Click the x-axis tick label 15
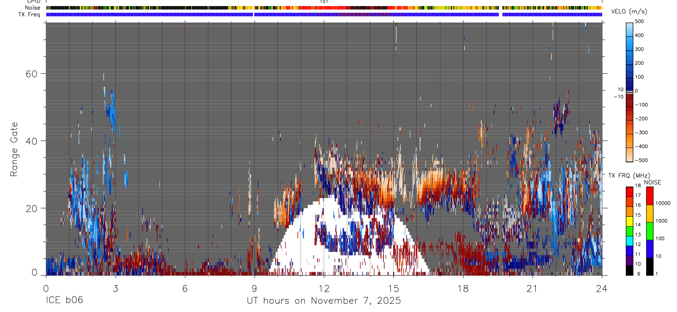 [x=394, y=288]
